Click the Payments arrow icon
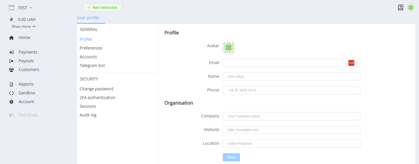Image resolution: width=419 pixels, height=164 pixels. click(x=11, y=52)
